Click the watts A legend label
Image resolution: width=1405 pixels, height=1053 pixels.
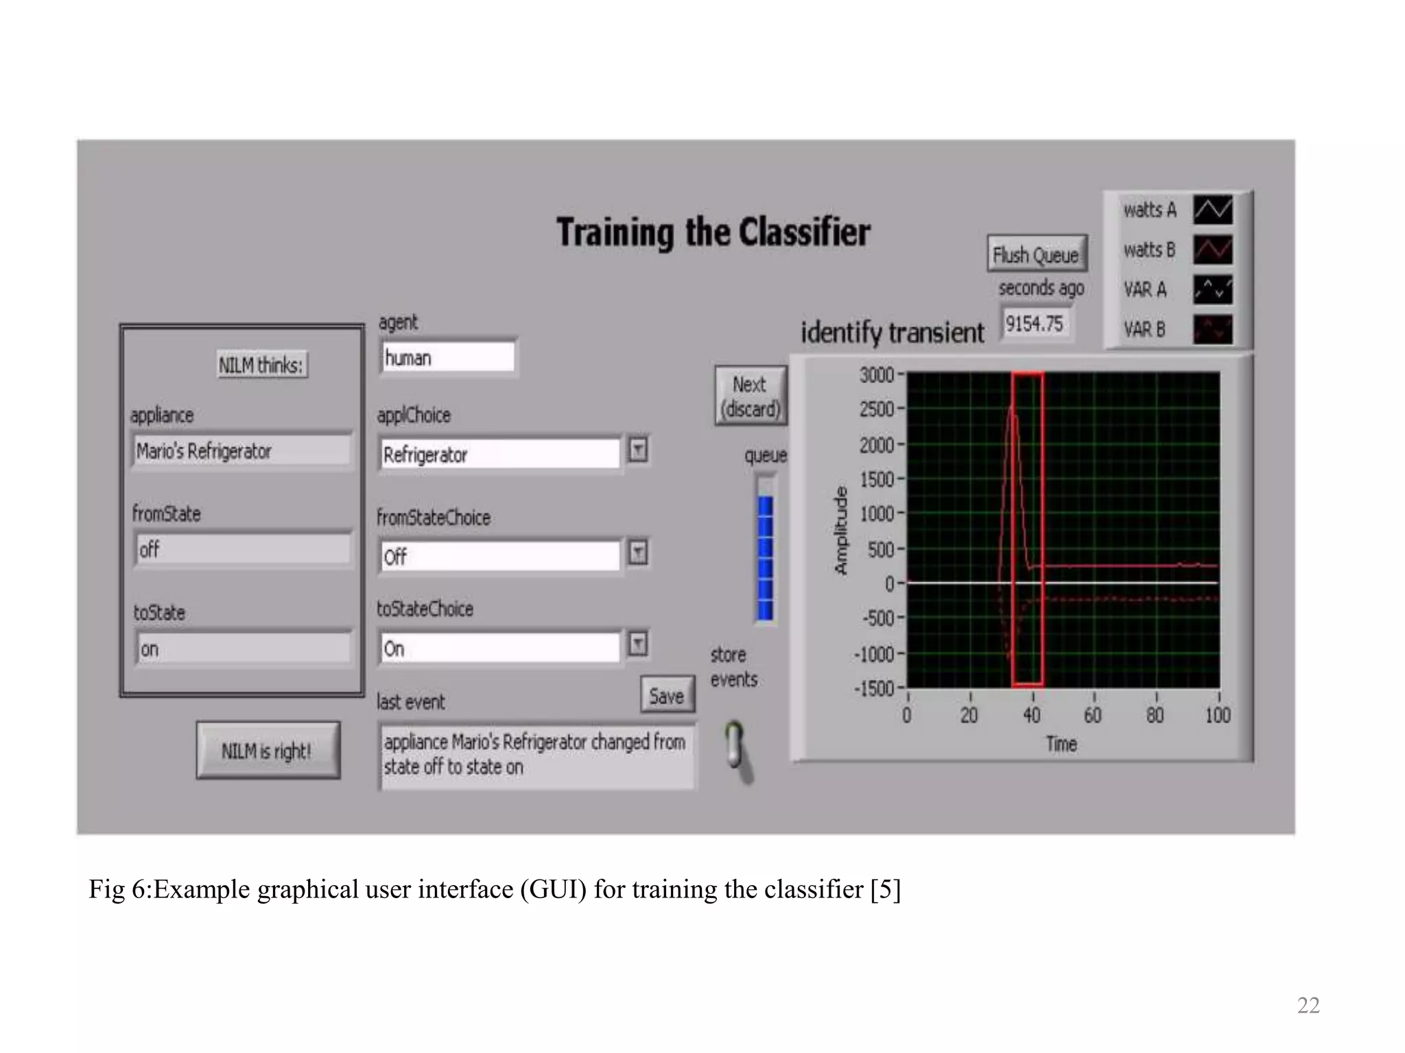tap(1150, 210)
